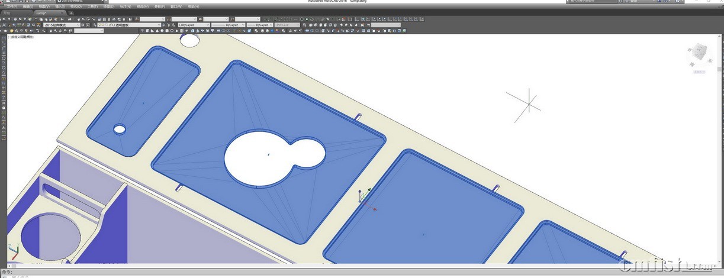
Task: Click the 3D move gizmo on model
Action: (364, 197)
